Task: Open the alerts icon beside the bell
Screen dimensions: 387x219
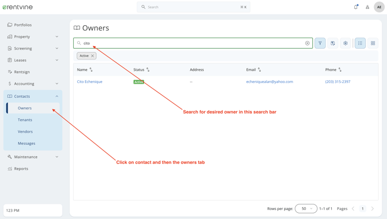Action: click(367, 7)
